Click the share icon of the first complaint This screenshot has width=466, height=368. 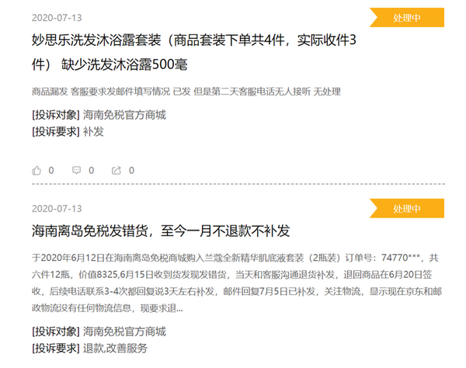116,171
